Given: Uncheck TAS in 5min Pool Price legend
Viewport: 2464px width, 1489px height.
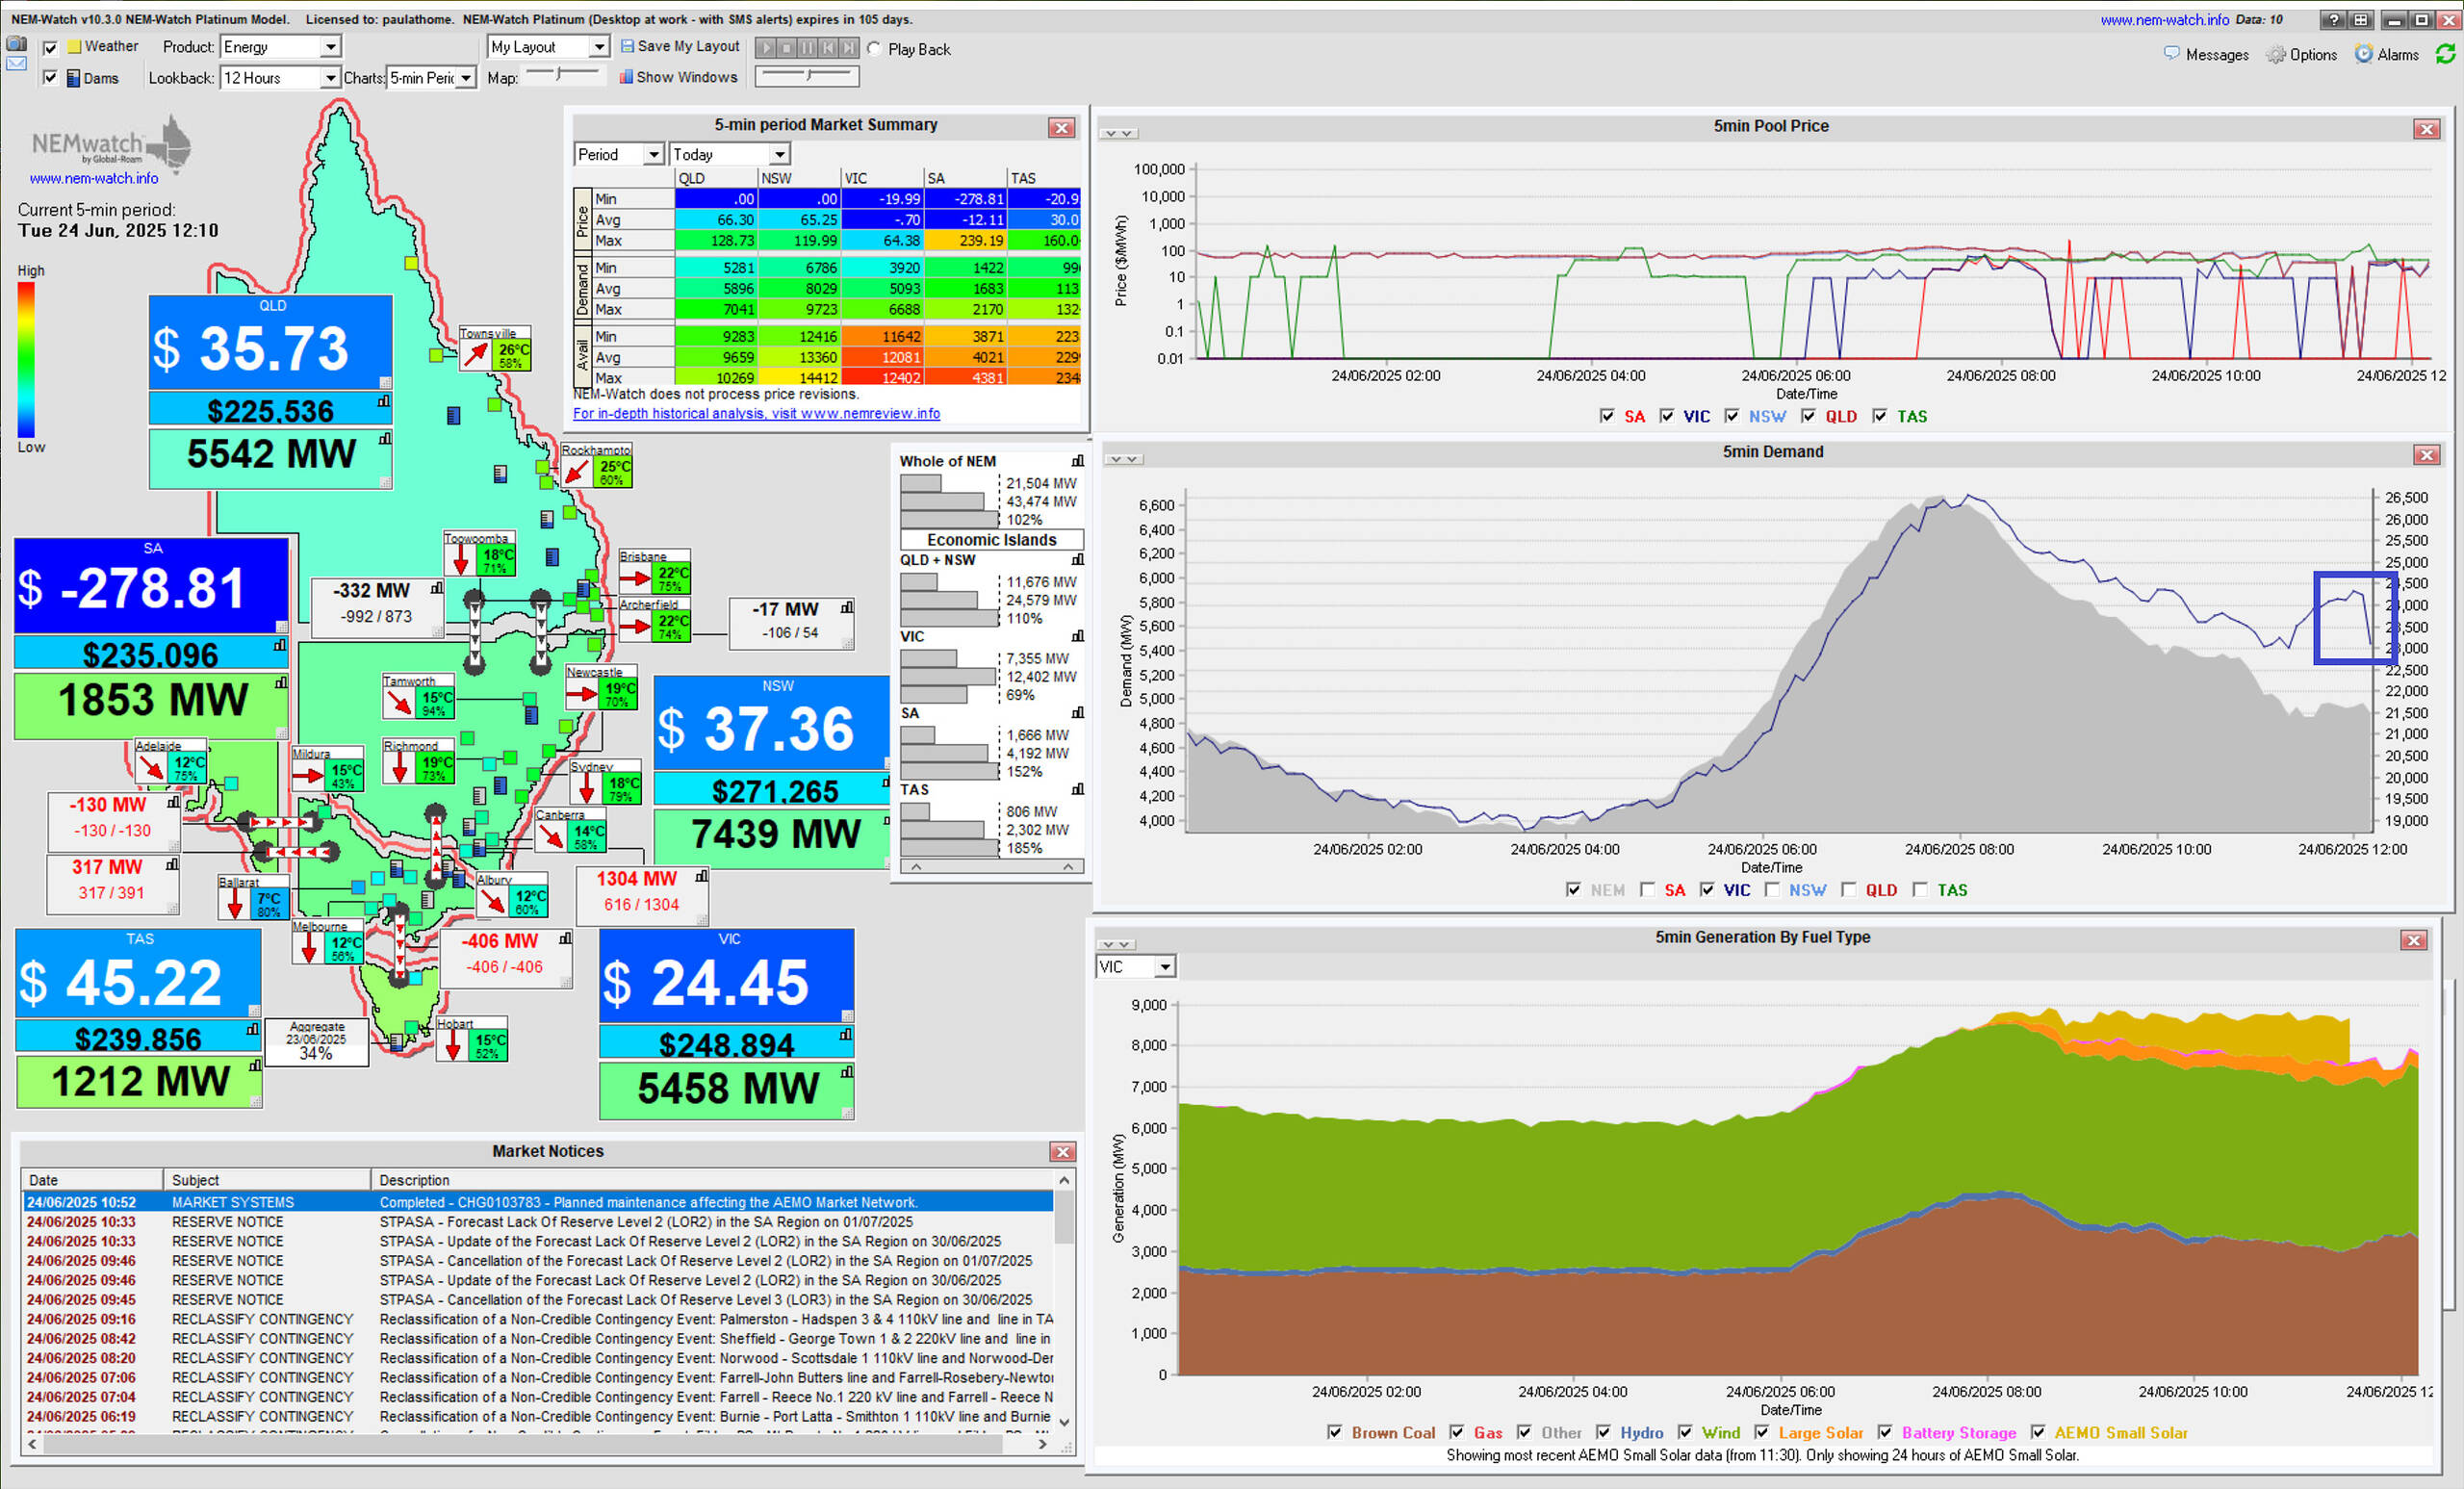Looking at the screenshot, I should tap(1880, 416).
